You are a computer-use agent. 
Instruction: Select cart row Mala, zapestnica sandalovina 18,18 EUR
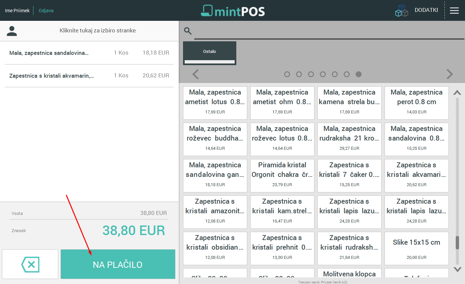point(89,53)
